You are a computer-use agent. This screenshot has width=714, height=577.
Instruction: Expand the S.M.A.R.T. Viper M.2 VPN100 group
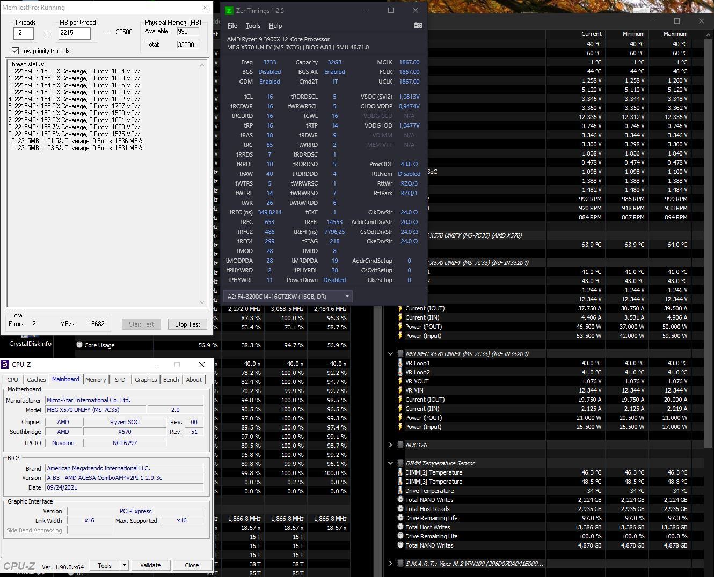pos(390,564)
